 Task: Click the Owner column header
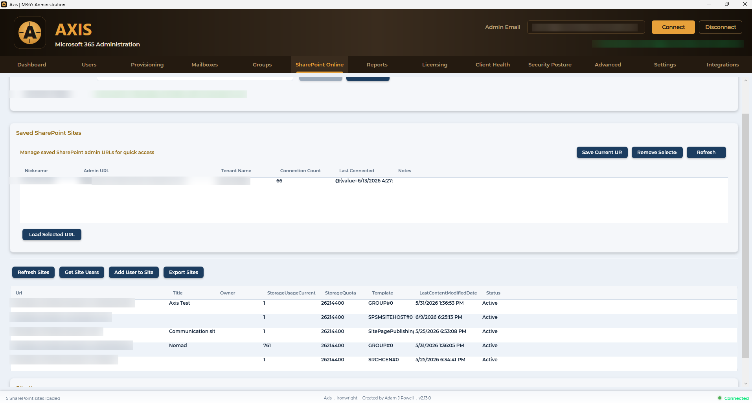point(228,293)
